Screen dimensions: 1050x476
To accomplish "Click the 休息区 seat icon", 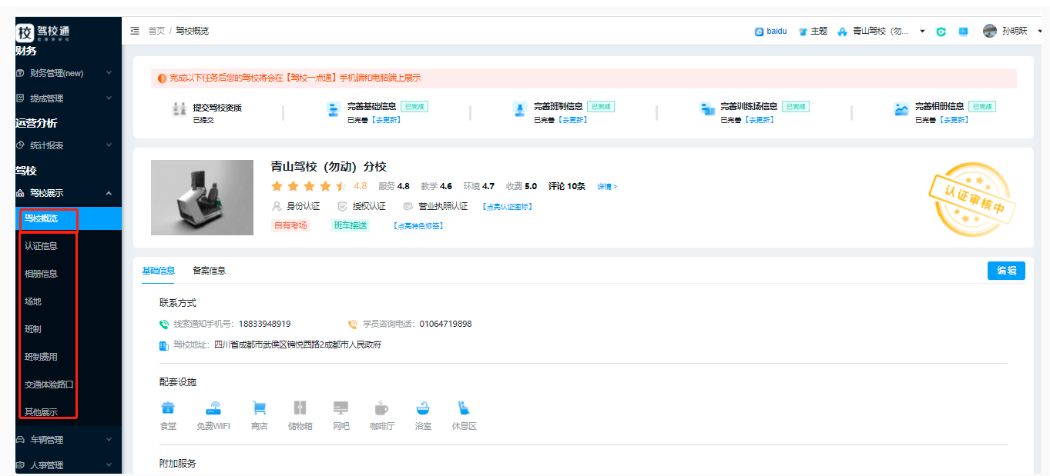I will click(x=464, y=408).
